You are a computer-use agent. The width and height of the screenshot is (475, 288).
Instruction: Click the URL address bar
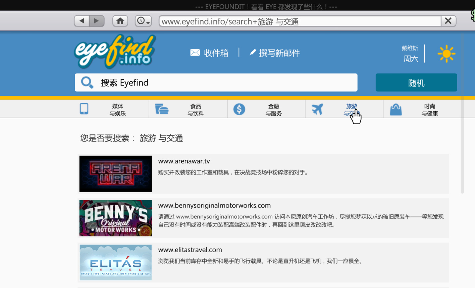pyautogui.click(x=300, y=21)
